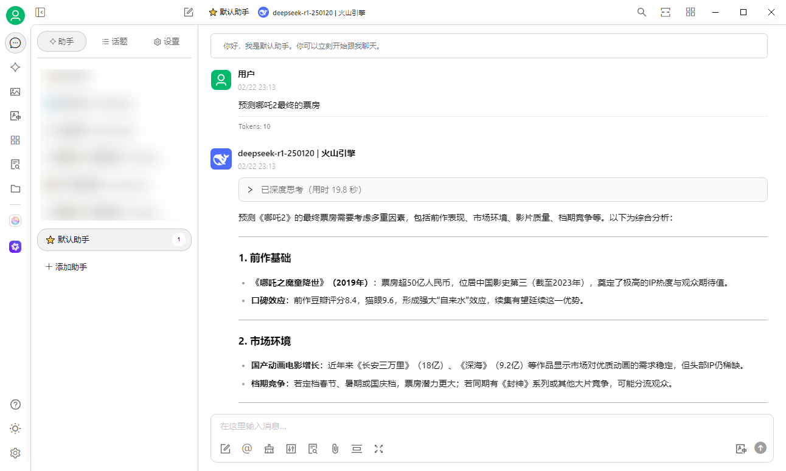Open the sliders settings icon in input toolbar
The image size is (786, 471).
[291, 449]
